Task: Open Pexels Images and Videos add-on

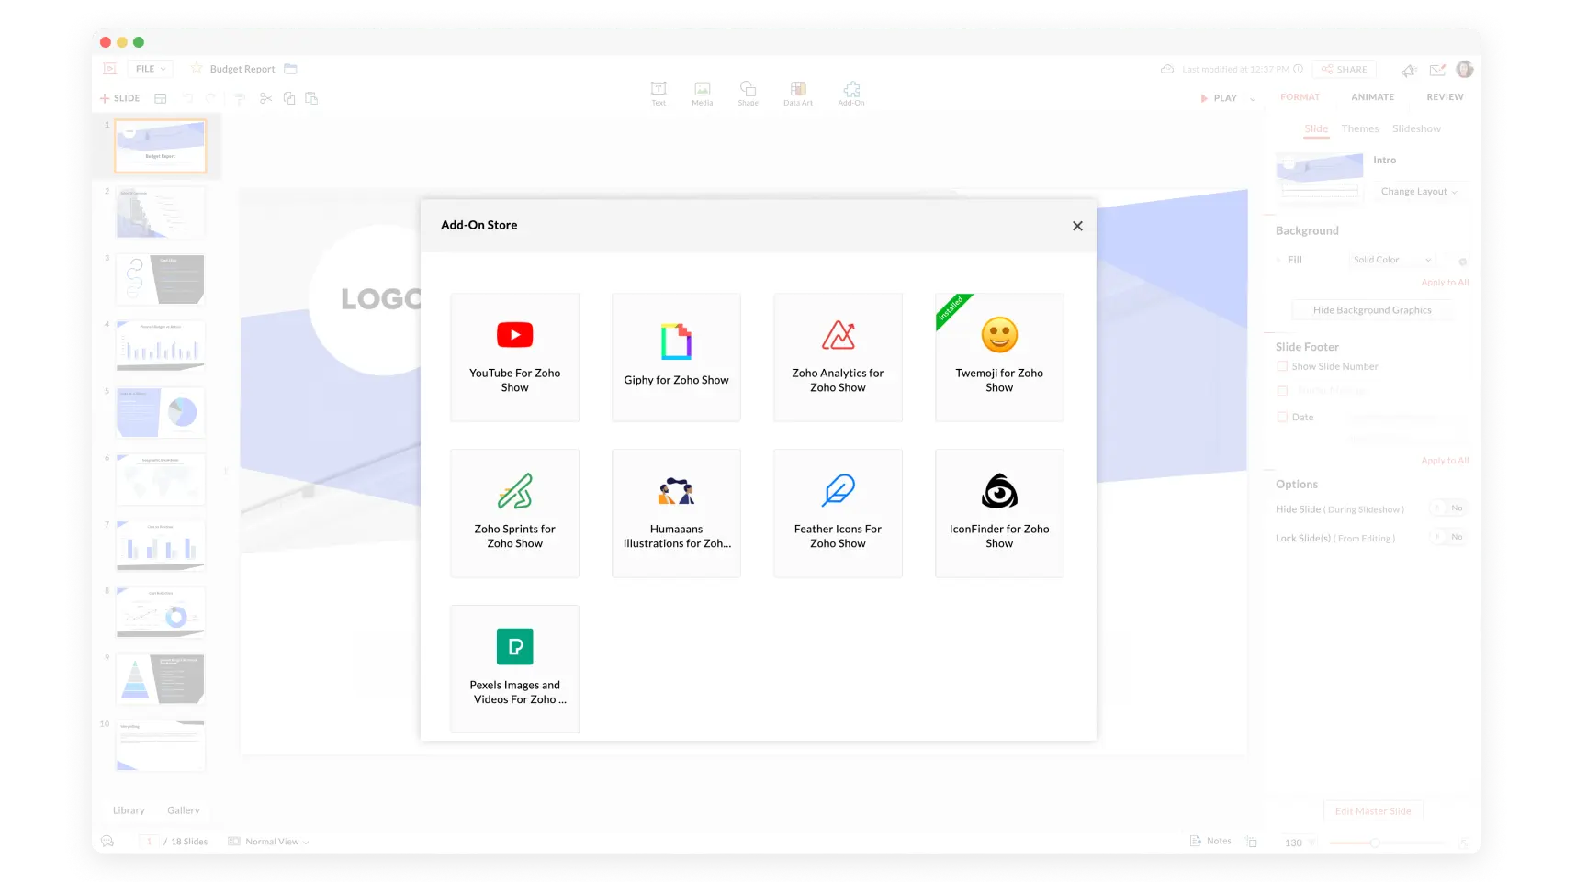Action: coord(514,669)
